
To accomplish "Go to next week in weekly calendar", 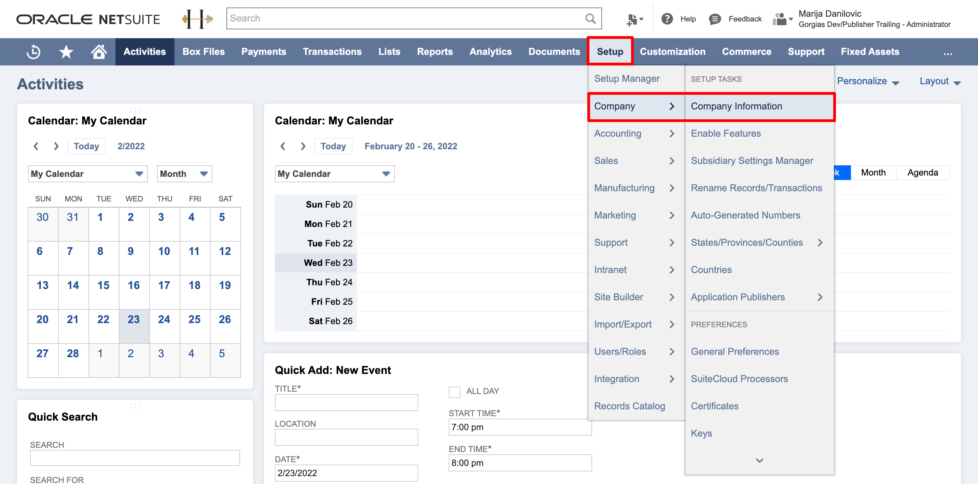I will pyautogui.click(x=303, y=146).
